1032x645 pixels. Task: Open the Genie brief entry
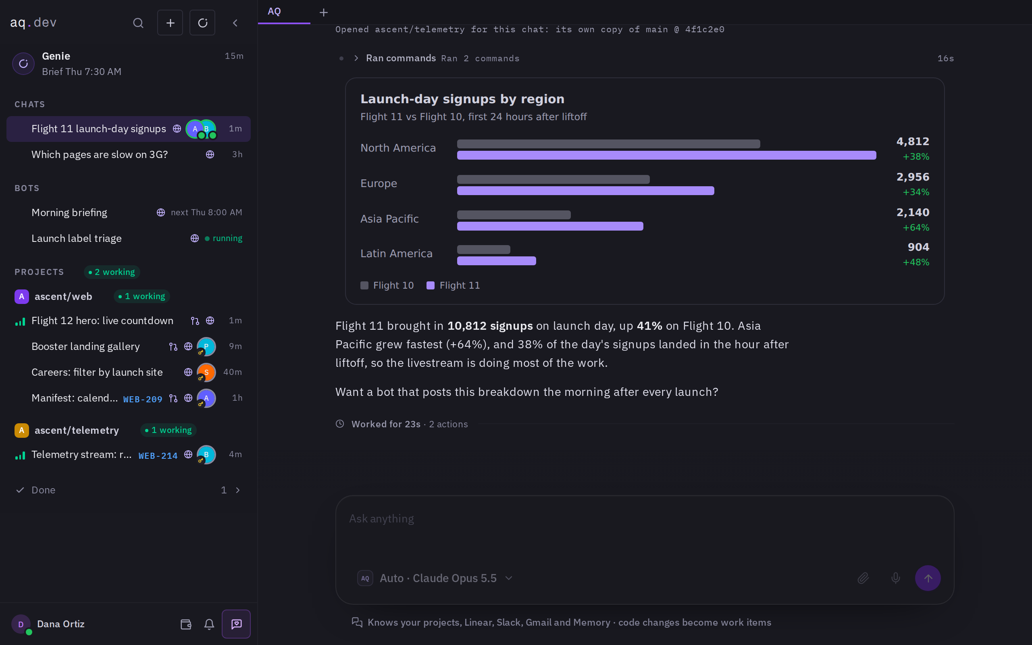coord(128,64)
